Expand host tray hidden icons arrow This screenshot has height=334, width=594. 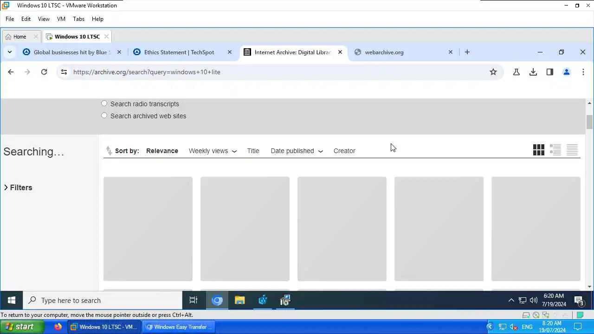tap(490, 327)
